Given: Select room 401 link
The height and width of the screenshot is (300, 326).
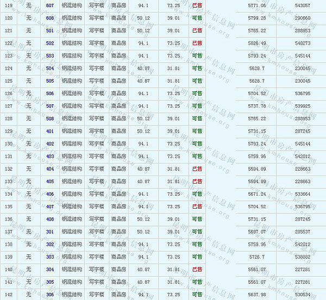Looking at the screenshot, I should coord(50,131).
